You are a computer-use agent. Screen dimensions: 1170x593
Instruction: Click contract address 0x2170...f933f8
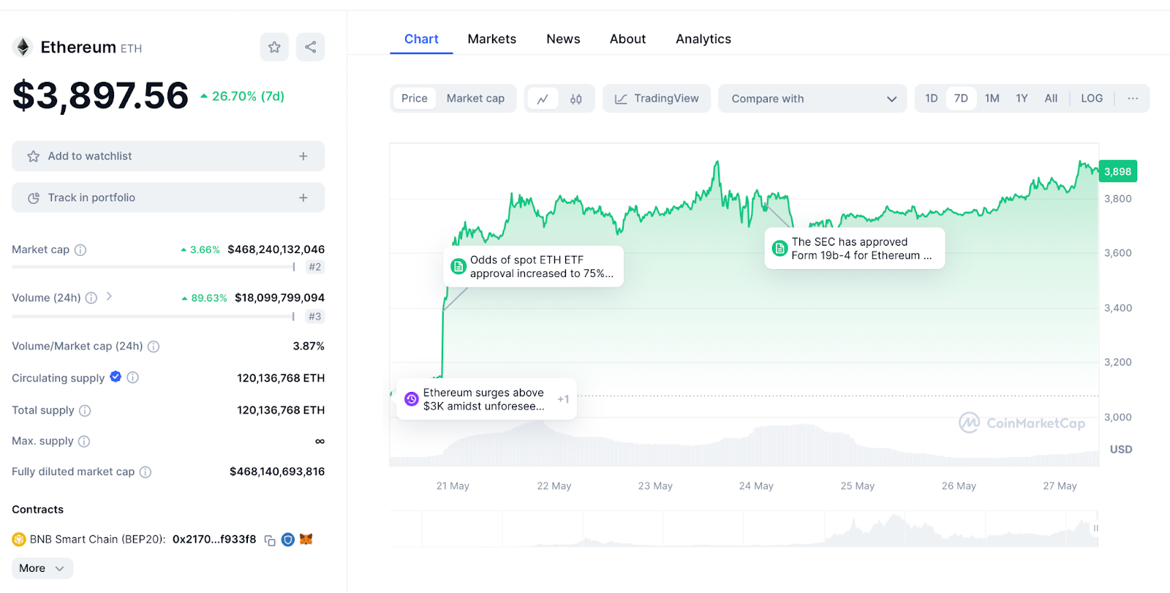pos(214,540)
